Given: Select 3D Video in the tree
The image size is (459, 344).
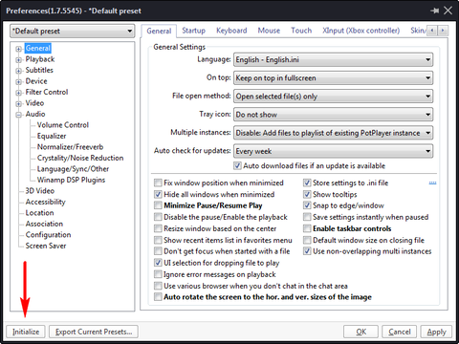Looking at the screenshot, I should click(x=40, y=191).
